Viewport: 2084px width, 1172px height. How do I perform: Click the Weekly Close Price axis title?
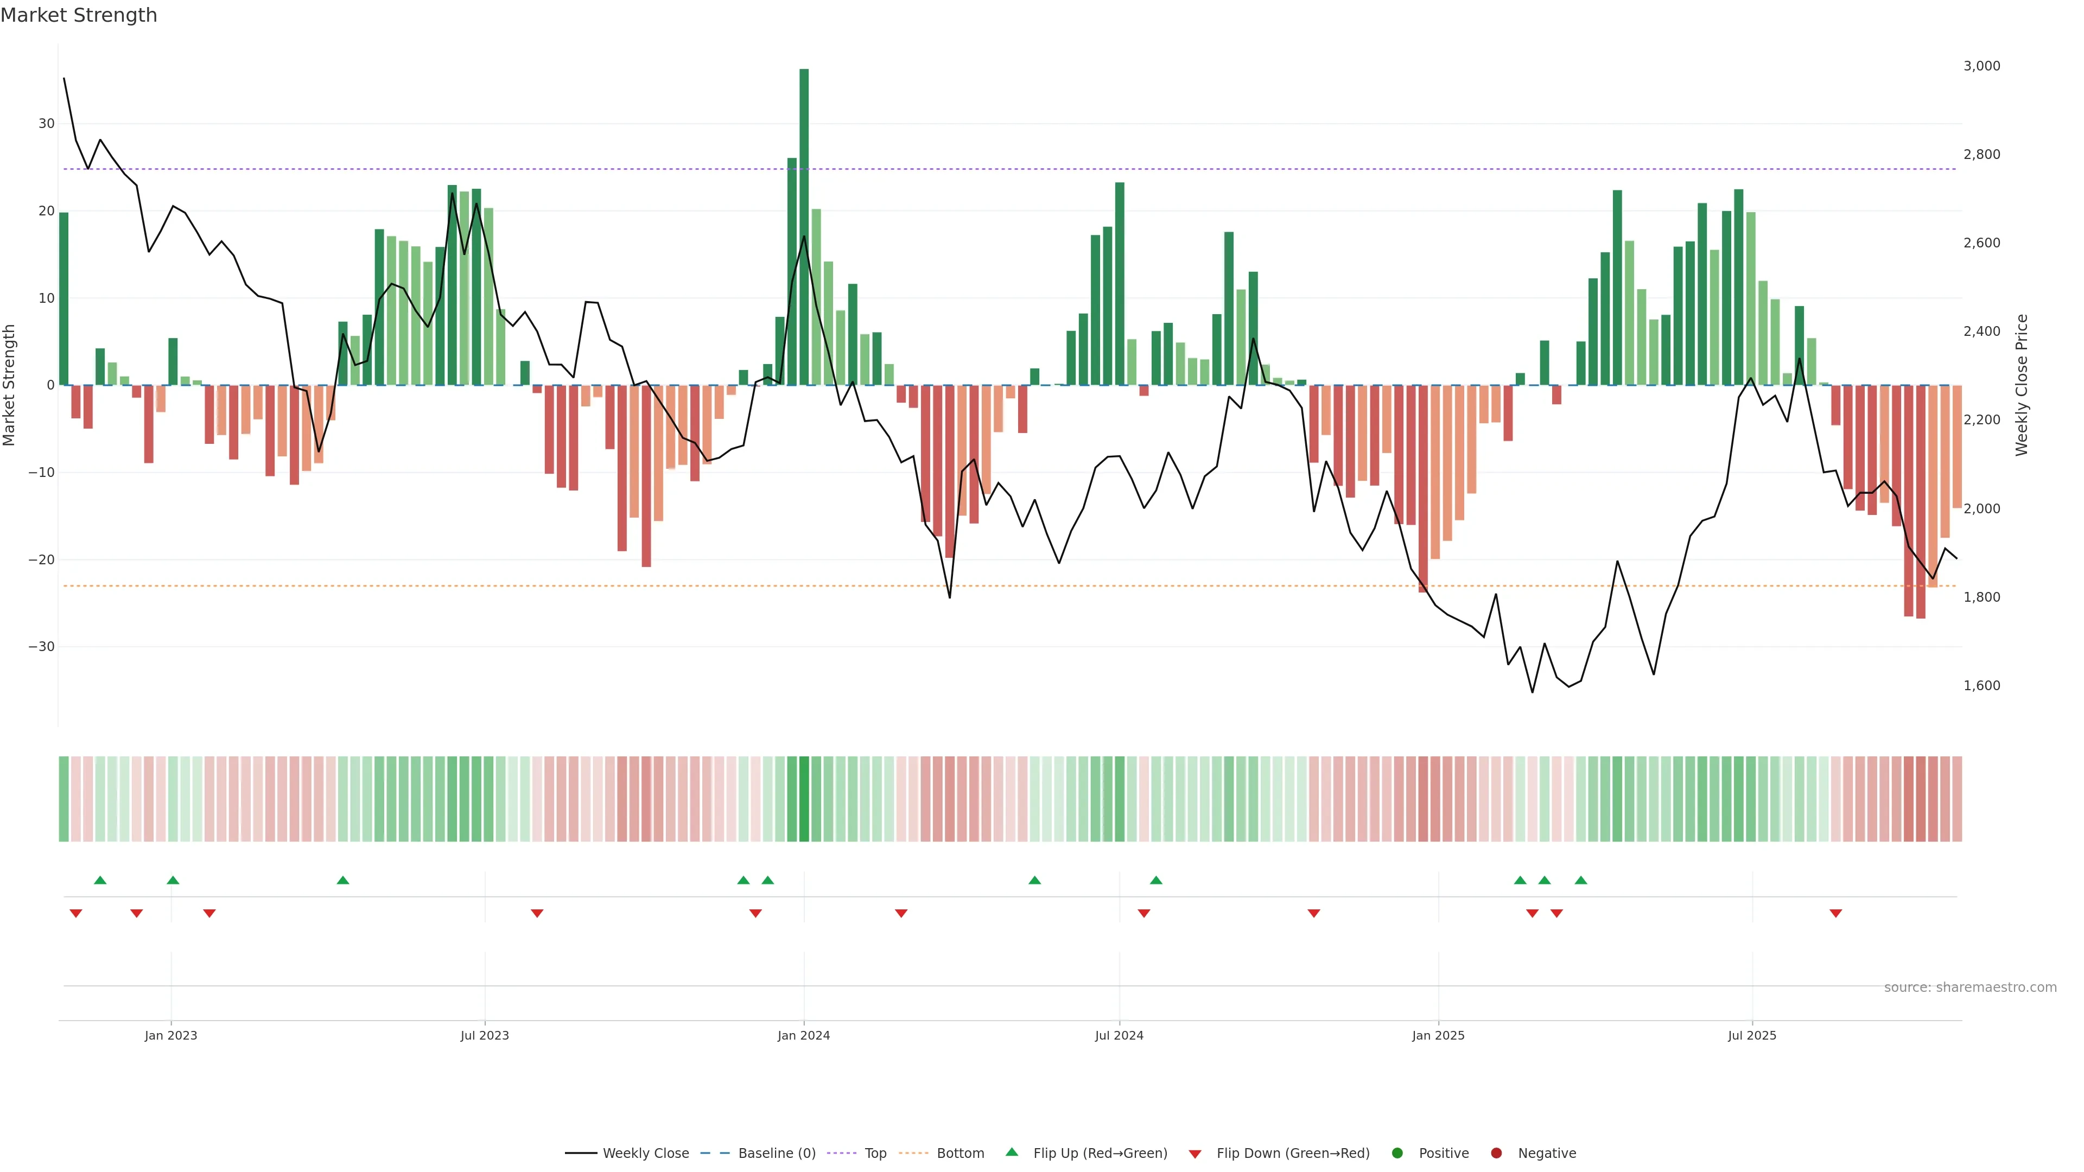[x=2022, y=385]
